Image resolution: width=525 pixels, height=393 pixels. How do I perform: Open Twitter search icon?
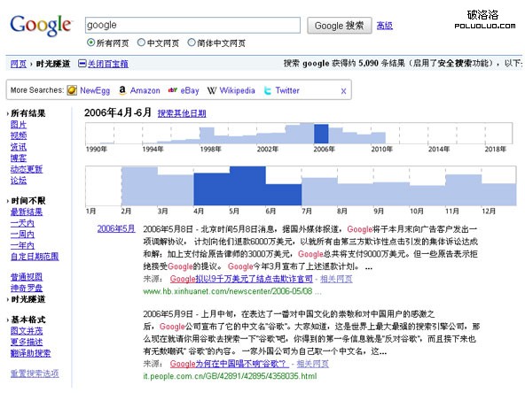(268, 90)
